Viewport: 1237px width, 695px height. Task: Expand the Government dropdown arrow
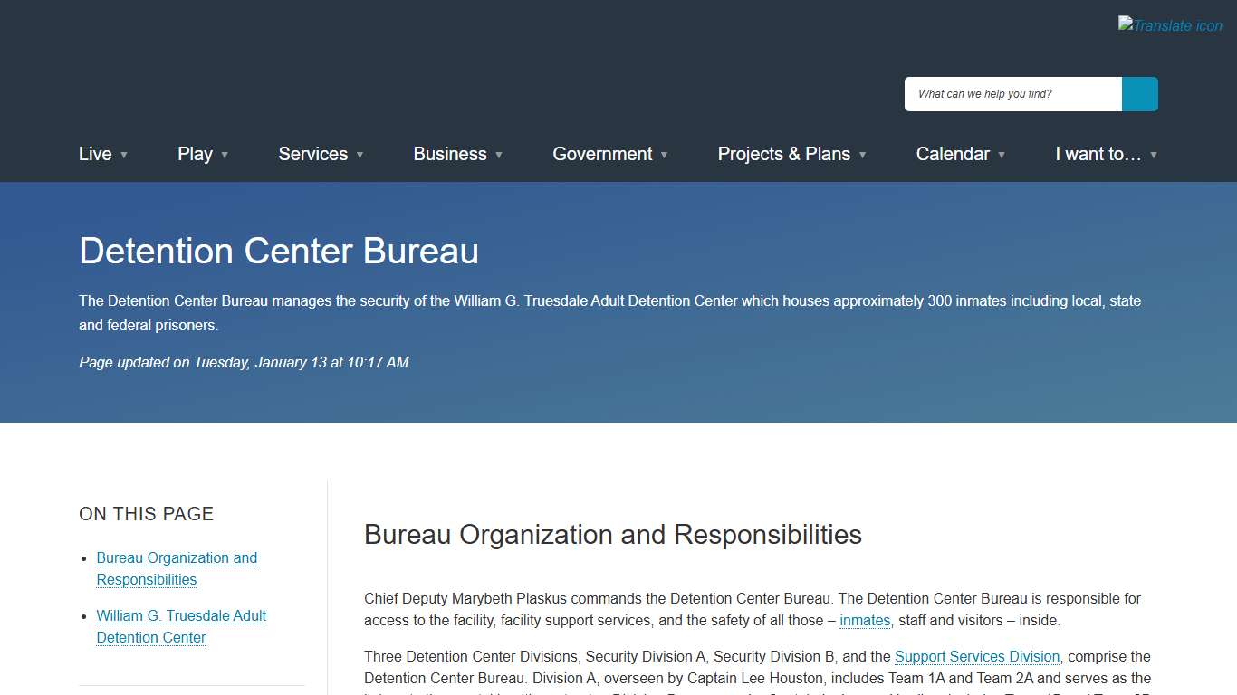tap(664, 155)
